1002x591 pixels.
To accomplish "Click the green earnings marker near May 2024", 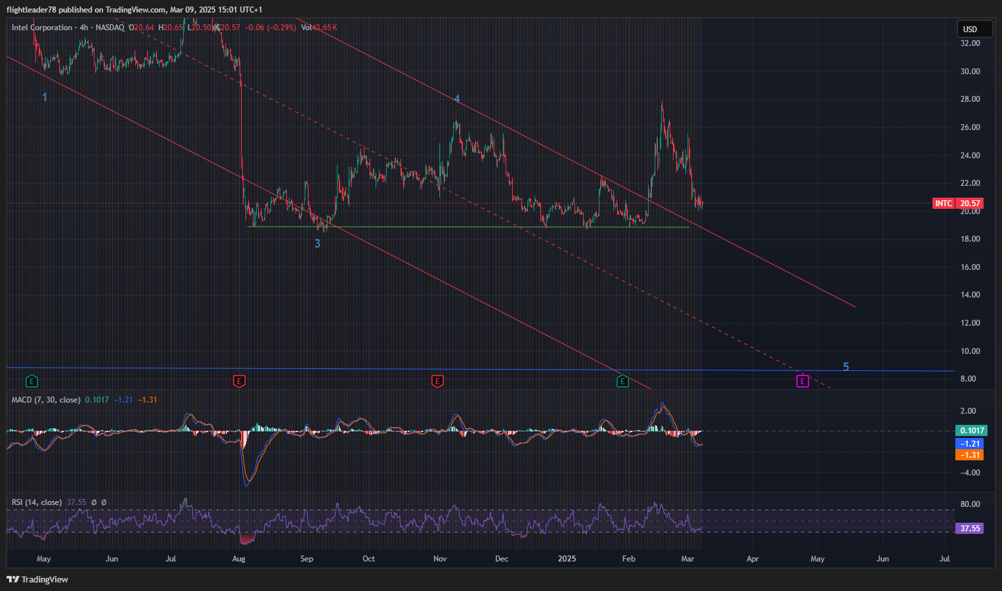I will point(32,381).
